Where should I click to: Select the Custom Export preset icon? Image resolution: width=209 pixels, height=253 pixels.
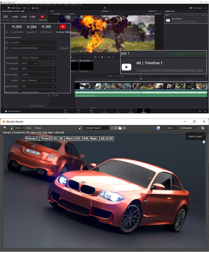[5, 17]
